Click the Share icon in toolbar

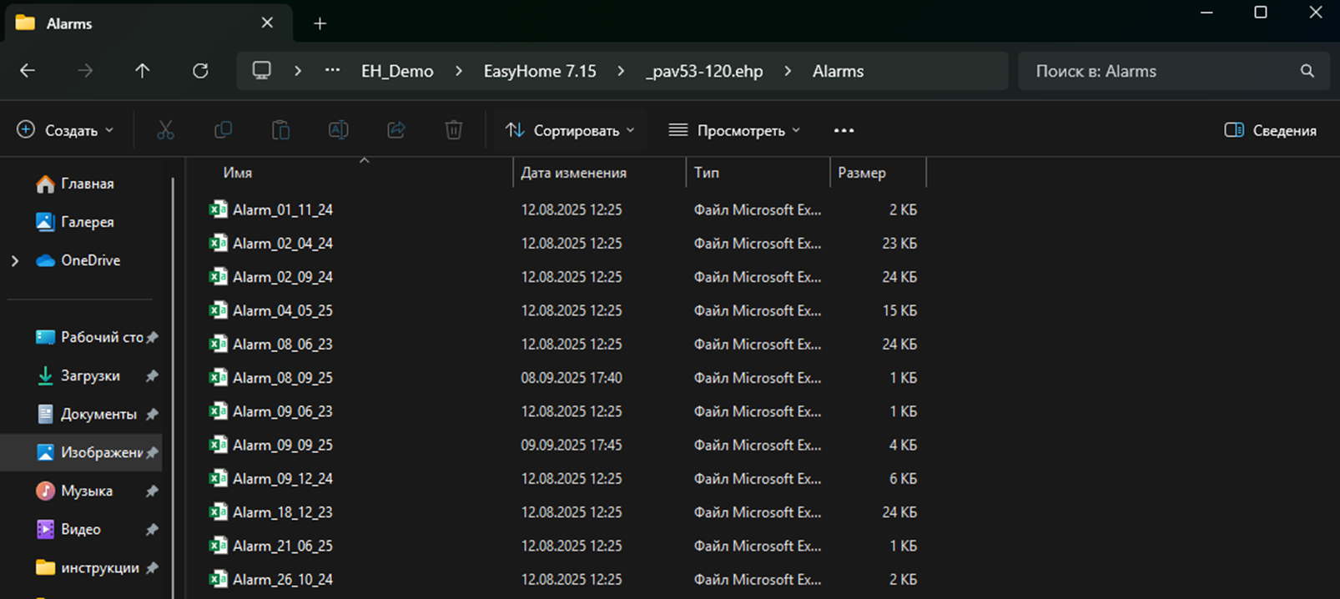coord(395,130)
